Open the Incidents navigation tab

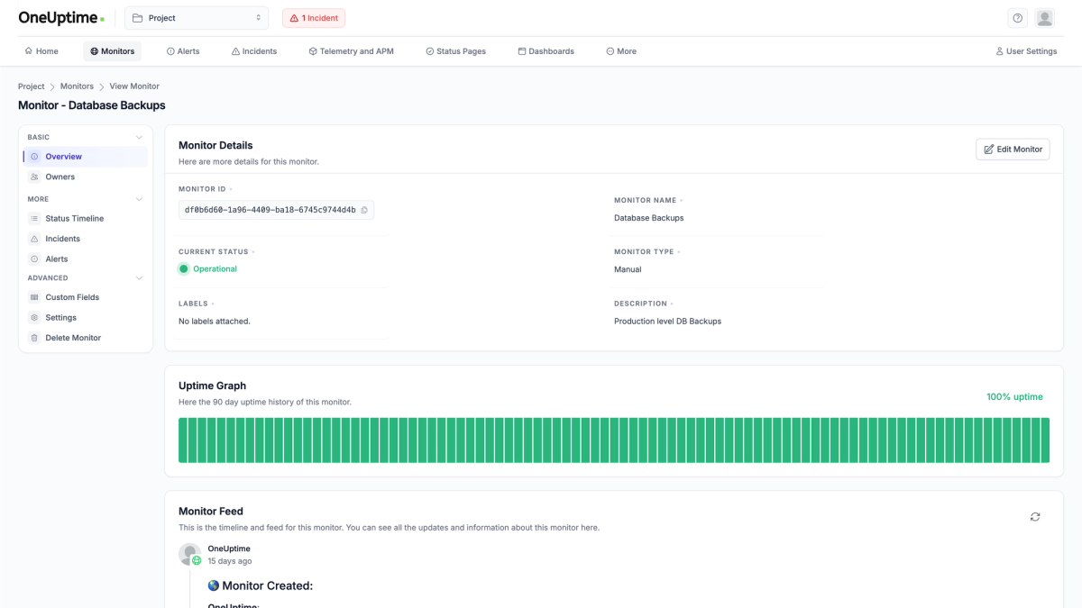click(x=254, y=51)
